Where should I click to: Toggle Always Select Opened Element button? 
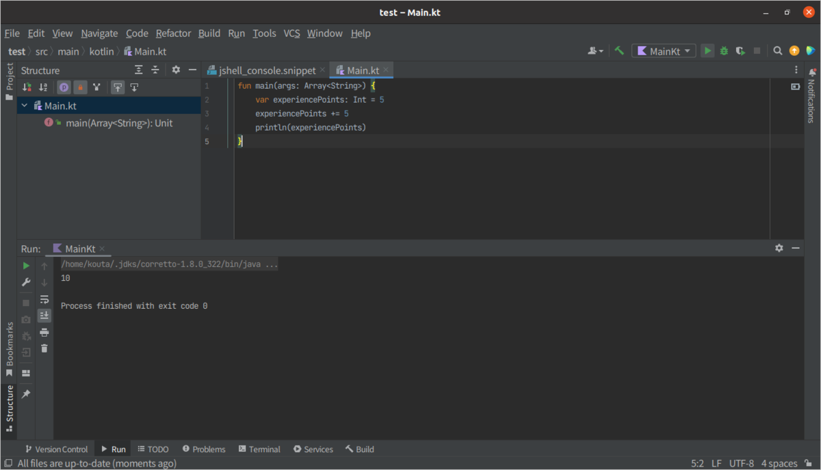[x=118, y=87]
